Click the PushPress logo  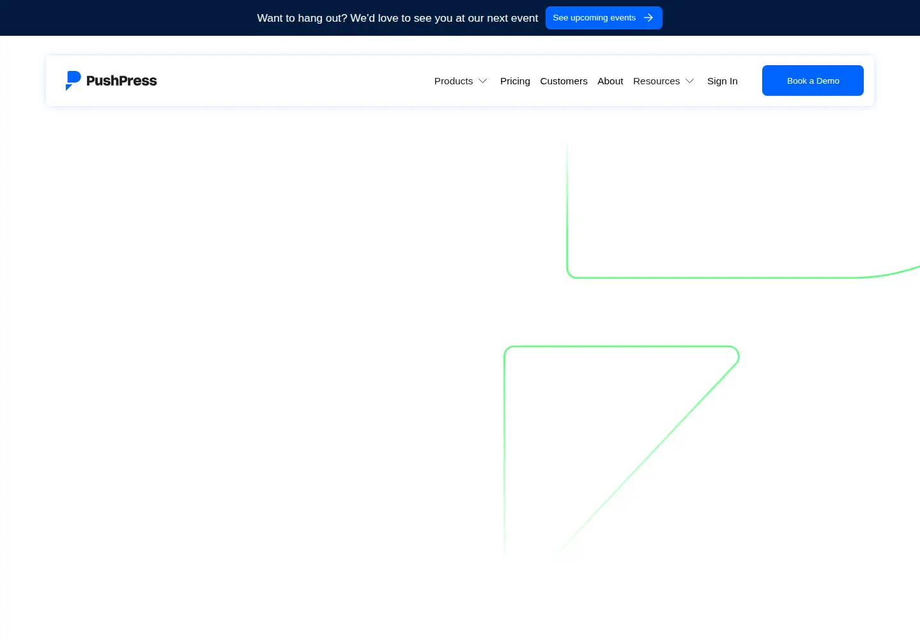point(111,81)
